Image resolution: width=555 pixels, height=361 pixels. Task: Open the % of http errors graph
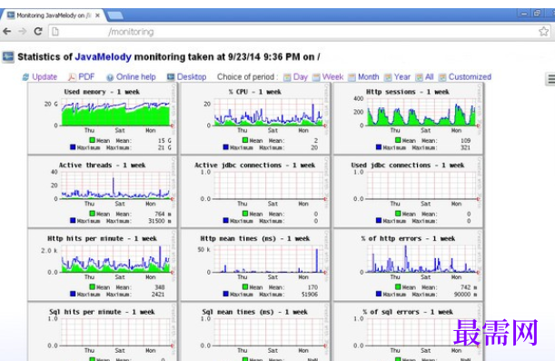[x=408, y=266]
